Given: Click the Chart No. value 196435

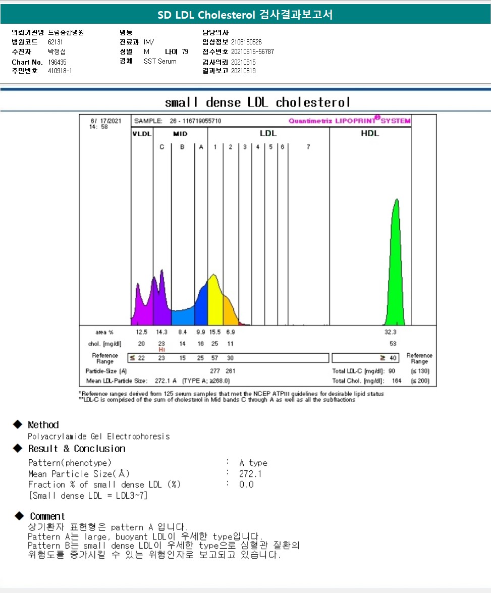Looking at the screenshot, I should (58, 62).
